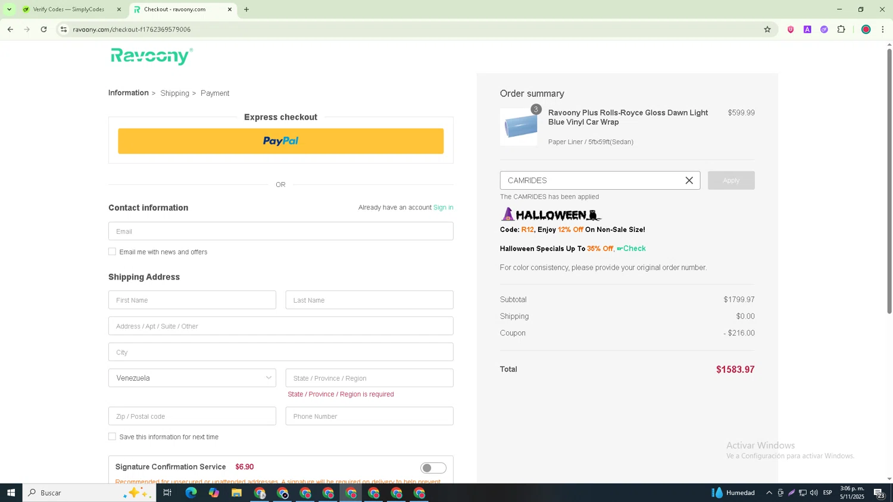Open the round purple link extension icon
Image resolution: width=893 pixels, height=502 pixels.
coord(824,29)
